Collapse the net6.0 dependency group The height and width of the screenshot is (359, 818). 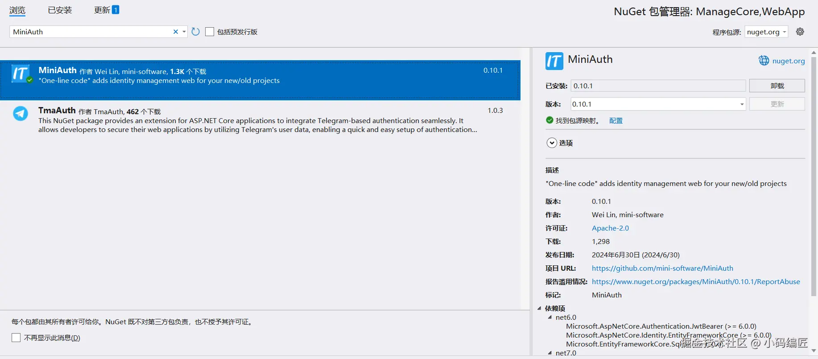(x=550, y=318)
